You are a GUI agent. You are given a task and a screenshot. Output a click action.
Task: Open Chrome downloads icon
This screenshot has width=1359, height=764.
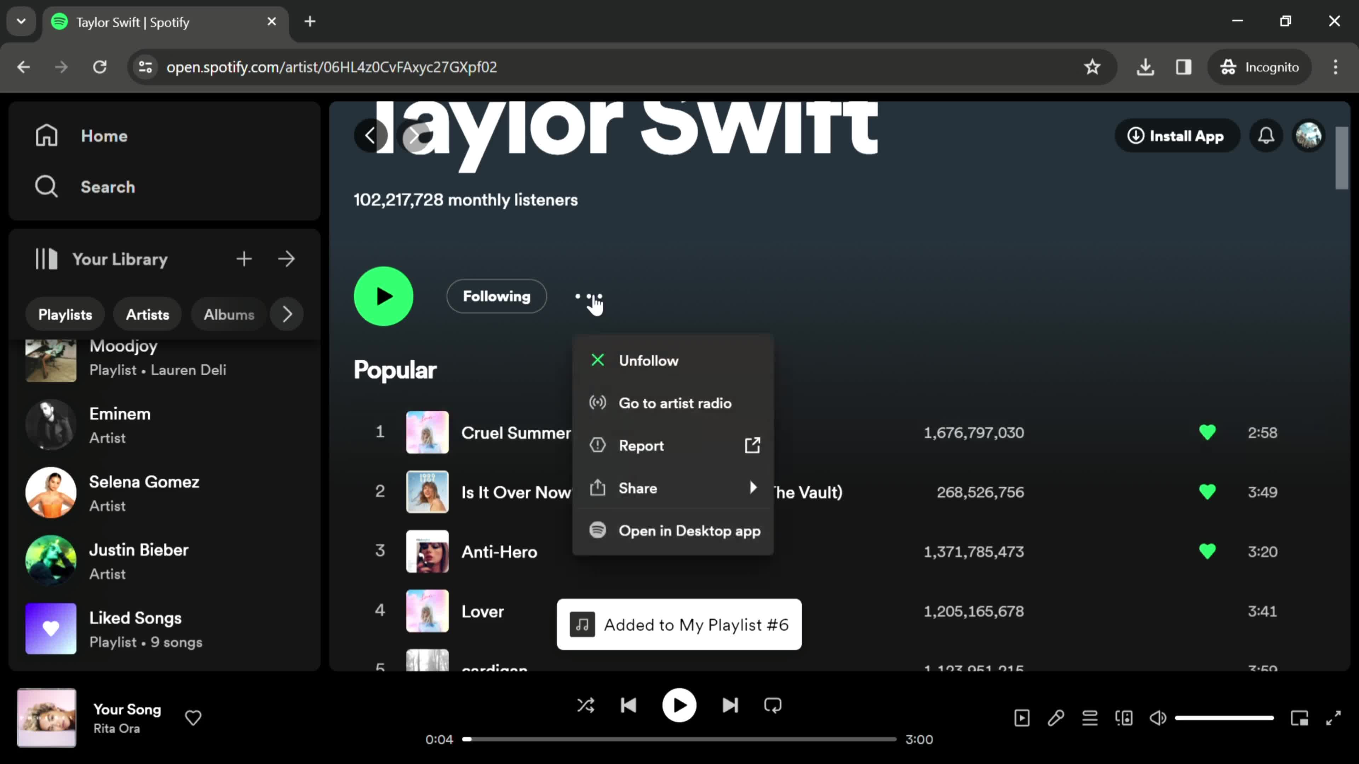(x=1145, y=67)
